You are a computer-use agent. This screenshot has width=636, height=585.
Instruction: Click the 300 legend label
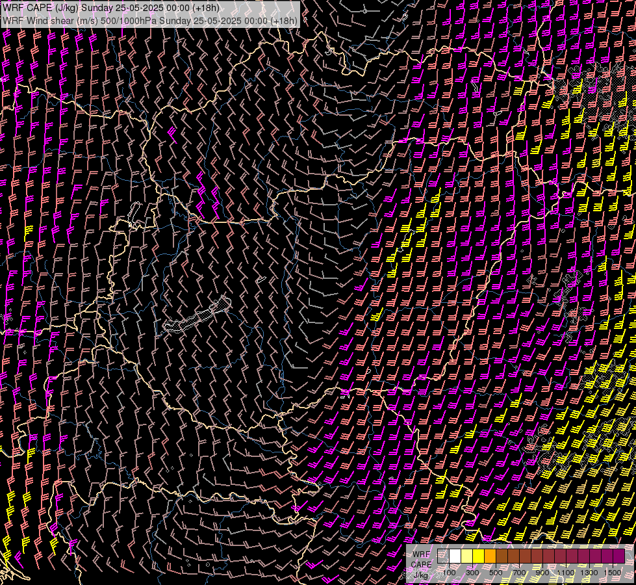click(x=472, y=573)
